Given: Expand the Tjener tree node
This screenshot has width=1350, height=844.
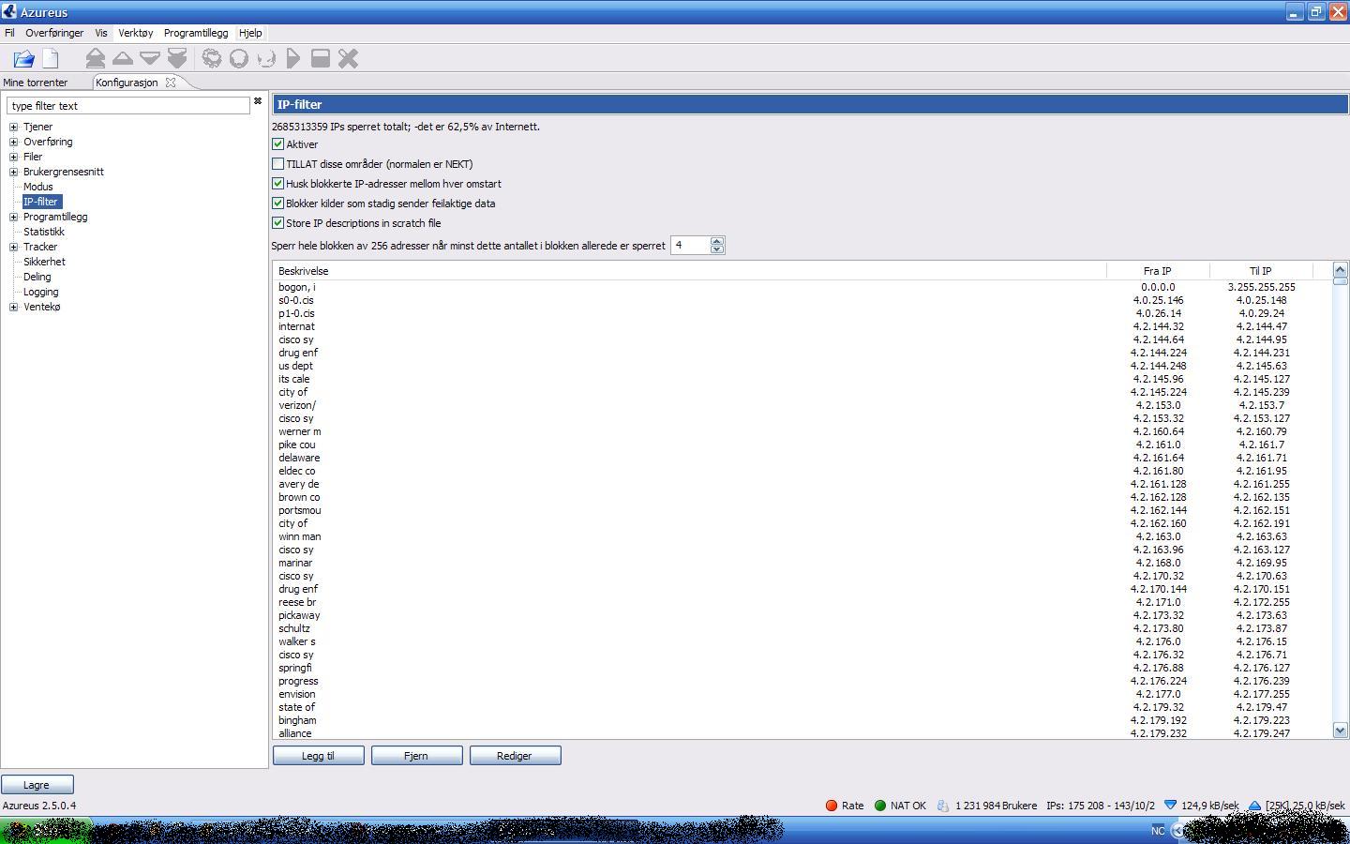Looking at the screenshot, I should [14, 127].
